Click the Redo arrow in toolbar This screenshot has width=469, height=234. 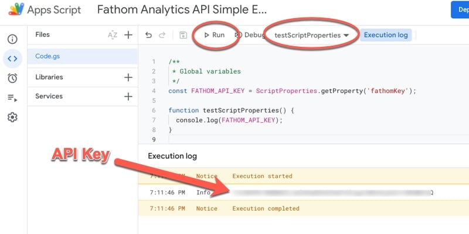[162, 35]
